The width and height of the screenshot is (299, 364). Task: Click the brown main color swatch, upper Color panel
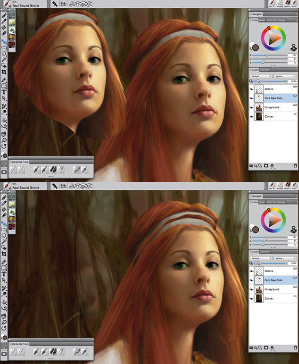click(255, 48)
